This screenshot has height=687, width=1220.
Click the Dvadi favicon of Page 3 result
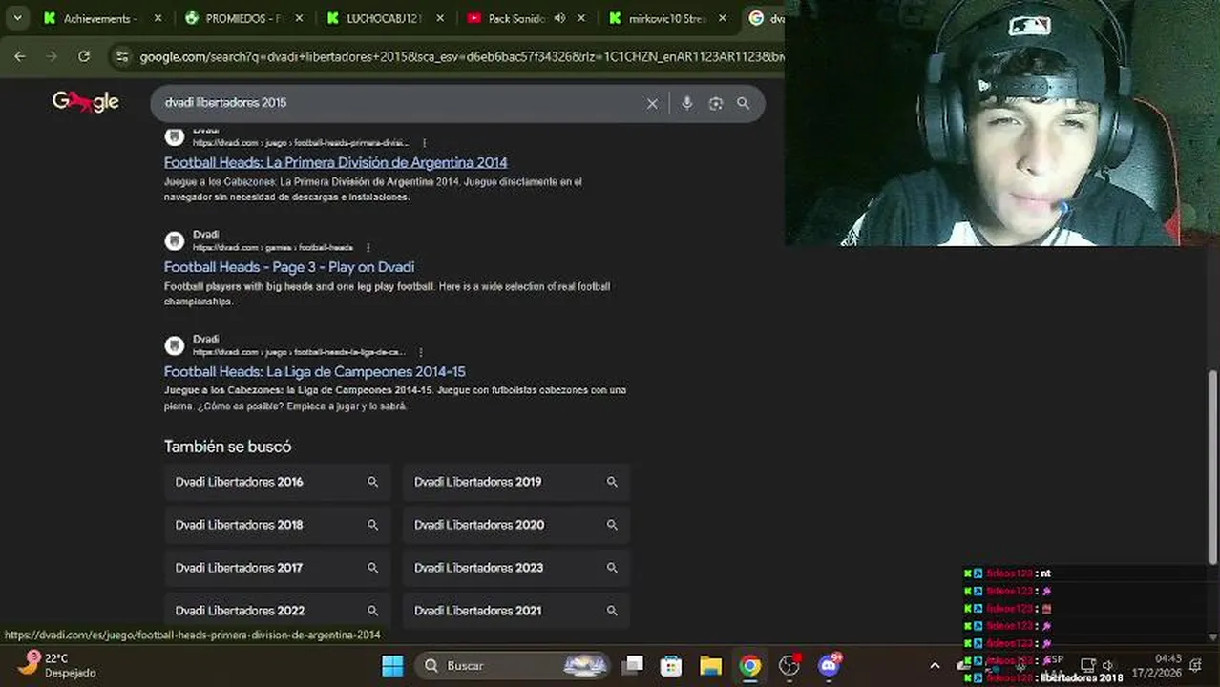[x=174, y=240]
